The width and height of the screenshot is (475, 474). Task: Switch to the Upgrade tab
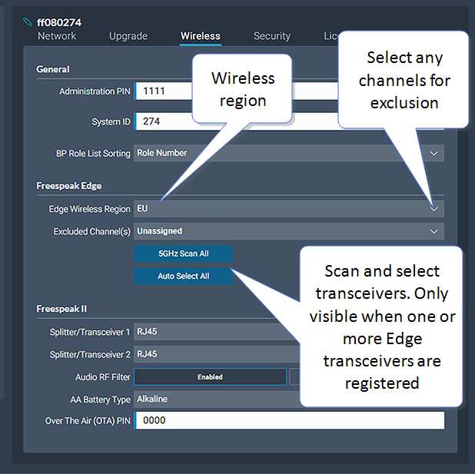(x=128, y=36)
